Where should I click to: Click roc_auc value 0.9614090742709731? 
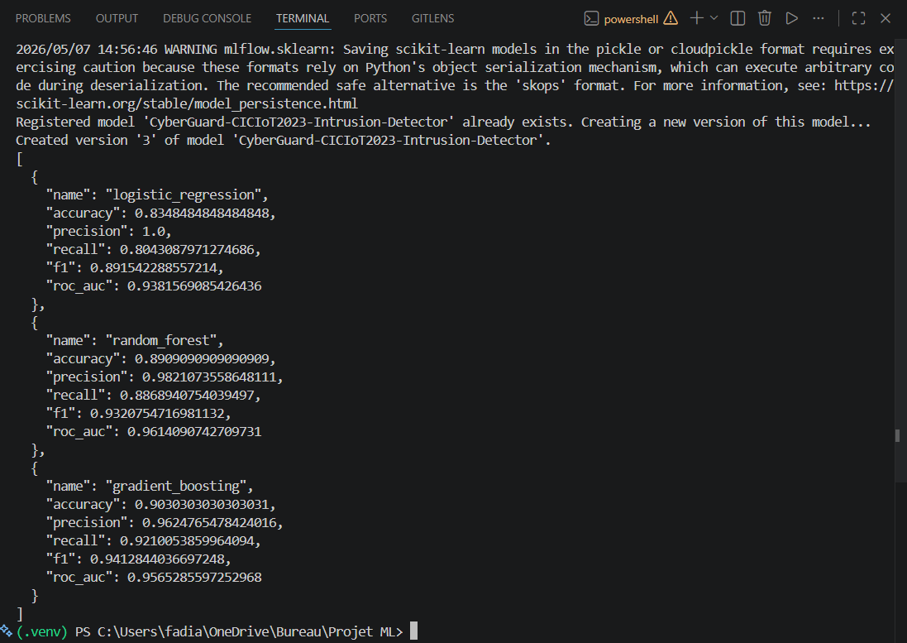click(x=194, y=432)
